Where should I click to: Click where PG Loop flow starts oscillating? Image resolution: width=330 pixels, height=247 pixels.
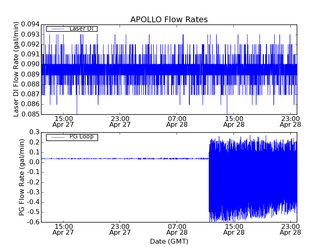(209, 158)
